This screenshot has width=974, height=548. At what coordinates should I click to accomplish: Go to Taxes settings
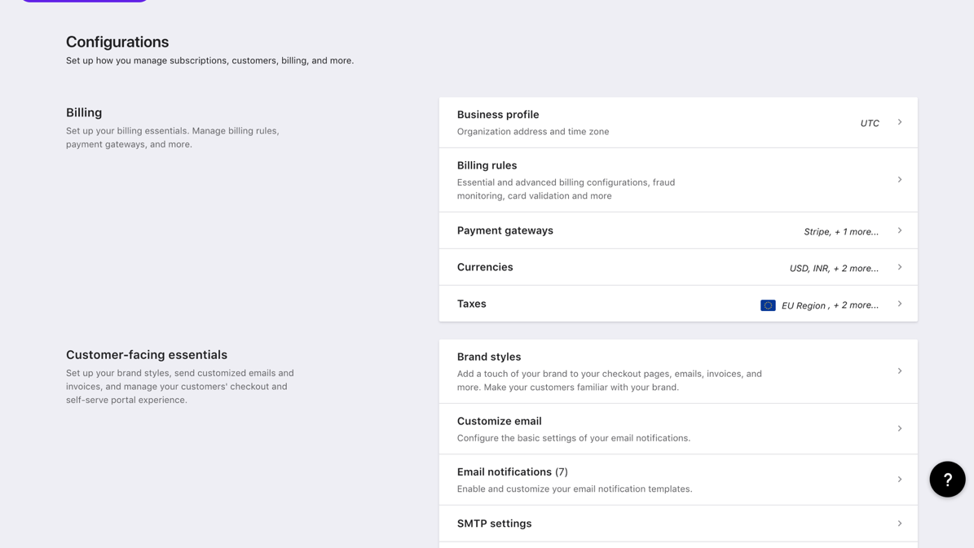coord(471,304)
